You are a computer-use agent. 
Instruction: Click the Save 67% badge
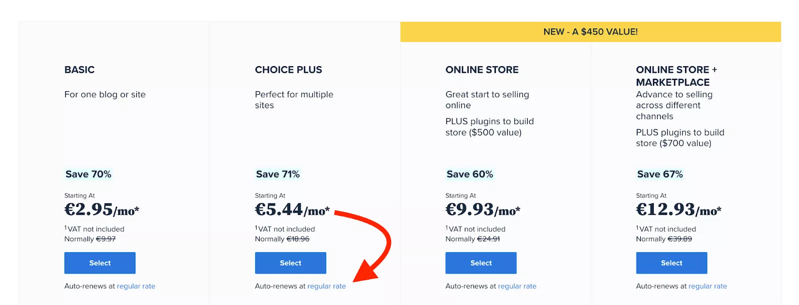coord(660,174)
